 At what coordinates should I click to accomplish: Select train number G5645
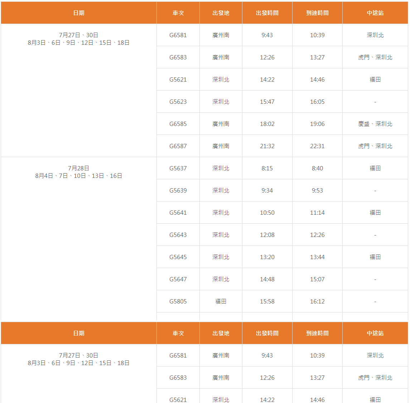(178, 257)
